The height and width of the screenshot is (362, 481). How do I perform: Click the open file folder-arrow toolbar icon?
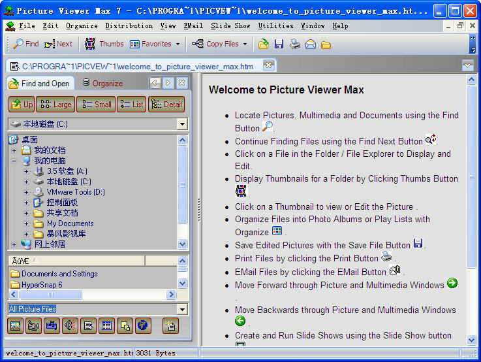click(x=264, y=44)
